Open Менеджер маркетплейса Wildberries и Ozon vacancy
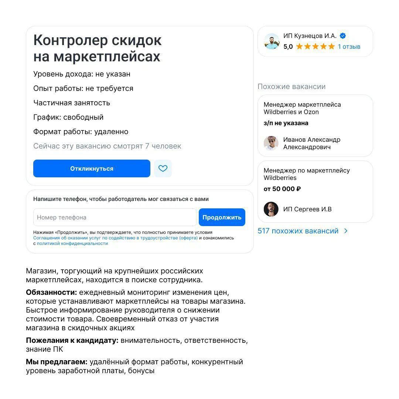Viewport: 399px width, 399px height. [302, 108]
